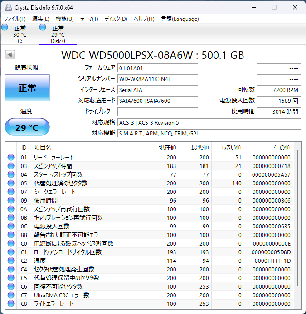Click the 健康状態 label
The height and width of the screenshot is (314, 306).
pyautogui.click(x=26, y=68)
